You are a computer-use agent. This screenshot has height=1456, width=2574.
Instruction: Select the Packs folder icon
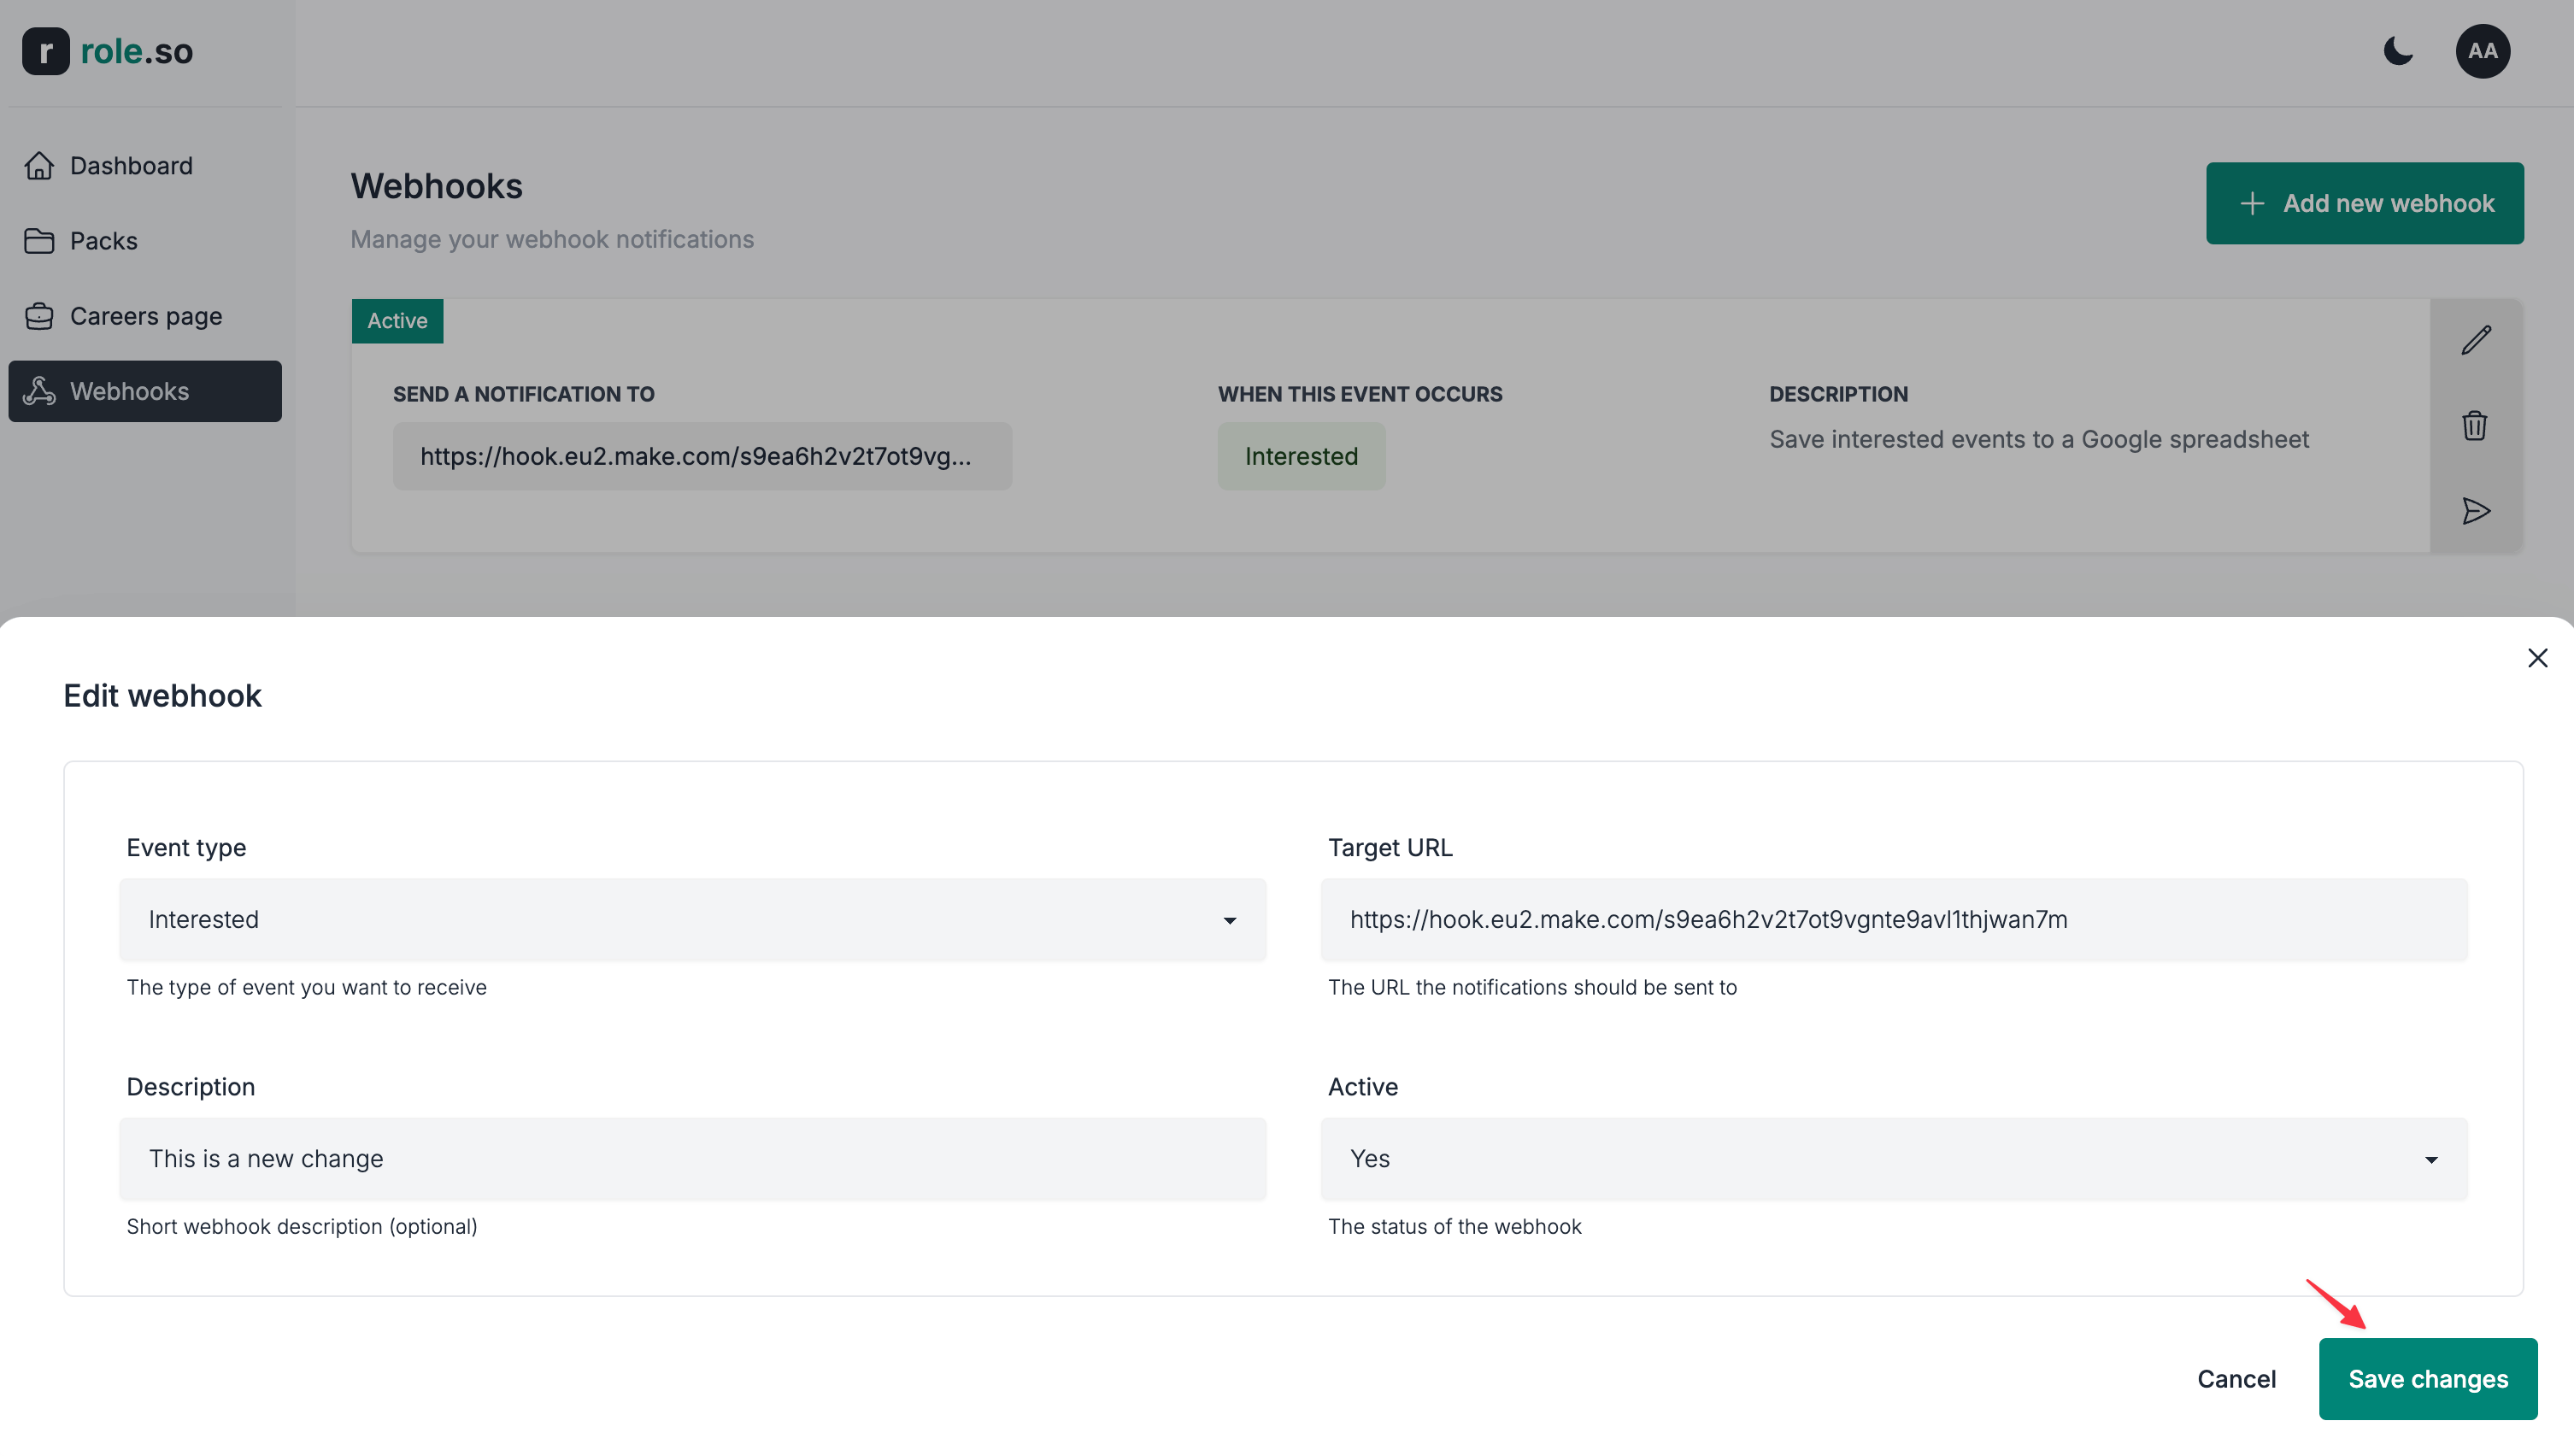tap(40, 240)
